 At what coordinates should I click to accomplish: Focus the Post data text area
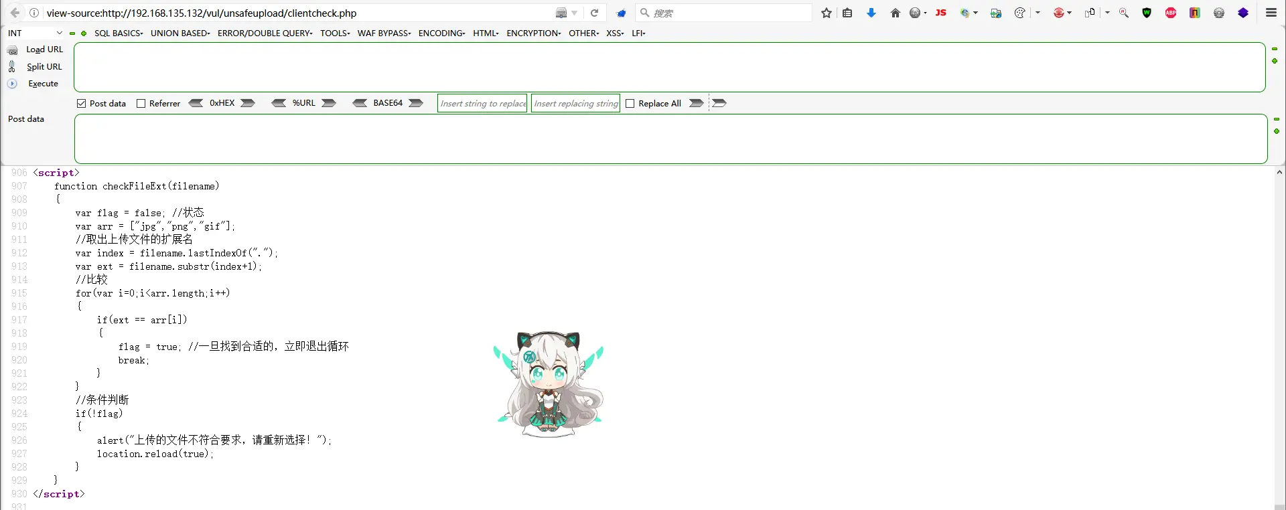pyautogui.click(x=671, y=139)
